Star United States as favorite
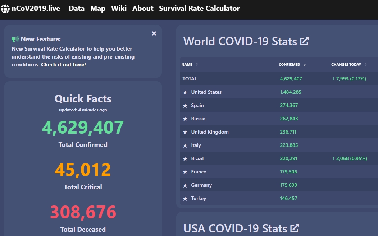Viewport: 378px width, 236px height. click(x=185, y=92)
